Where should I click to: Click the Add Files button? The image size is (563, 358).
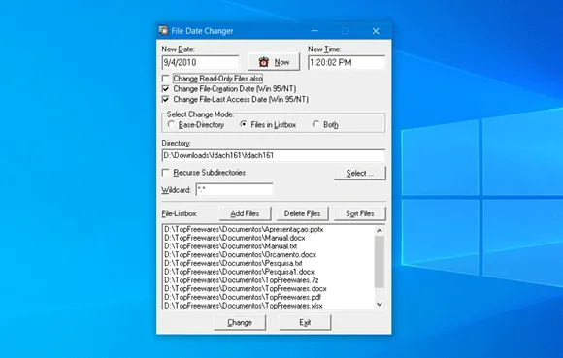[x=245, y=213]
